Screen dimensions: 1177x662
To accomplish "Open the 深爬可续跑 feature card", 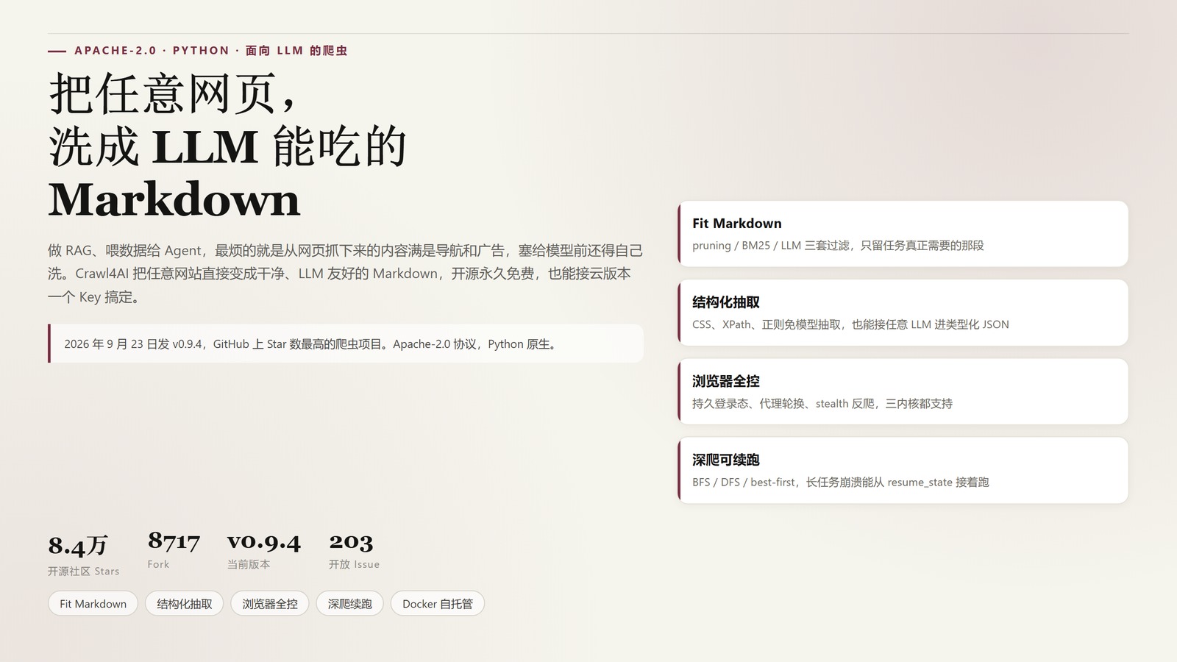I will tap(903, 471).
